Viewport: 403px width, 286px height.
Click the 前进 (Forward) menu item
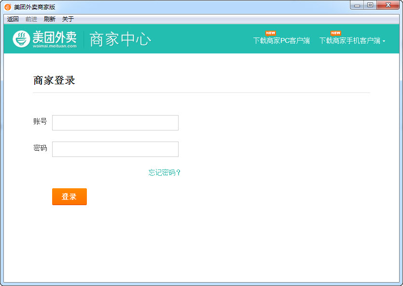(30, 19)
